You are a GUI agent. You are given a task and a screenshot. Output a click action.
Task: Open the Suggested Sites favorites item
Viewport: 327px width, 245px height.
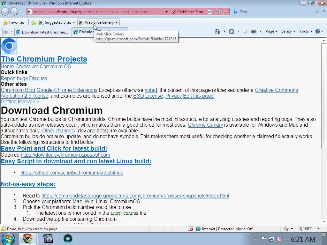pos(57,22)
